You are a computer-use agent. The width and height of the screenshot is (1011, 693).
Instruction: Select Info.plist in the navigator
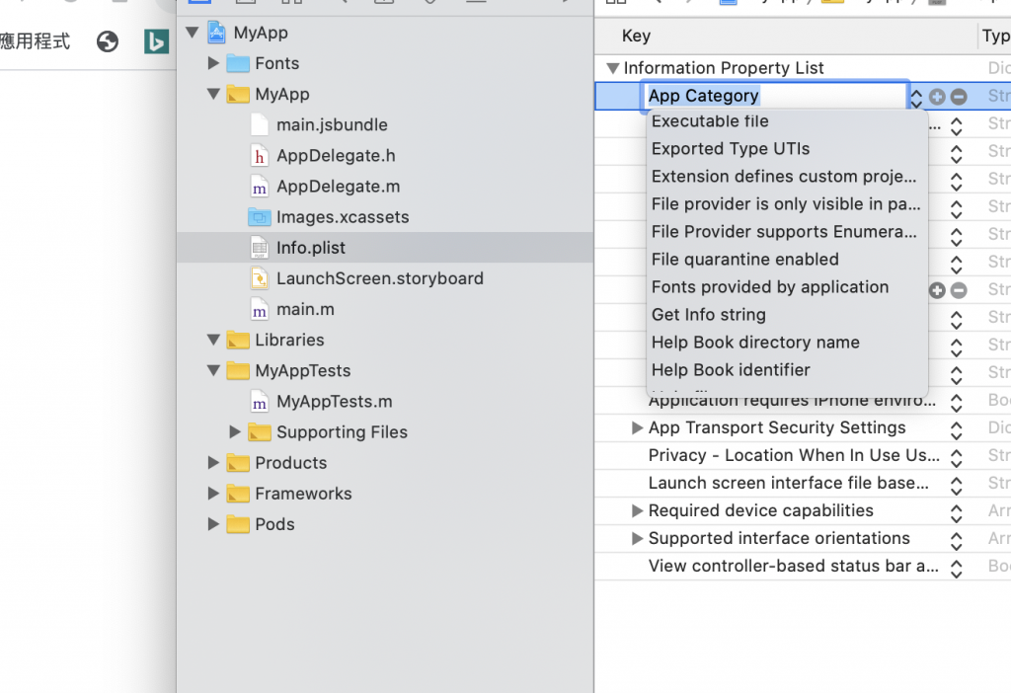pos(310,248)
